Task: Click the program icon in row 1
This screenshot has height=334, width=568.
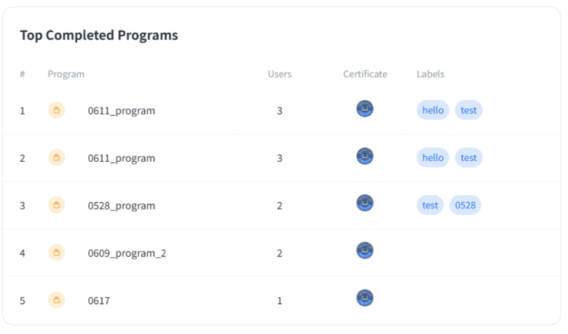Action: pyautogui.click(x=57, y=110)
